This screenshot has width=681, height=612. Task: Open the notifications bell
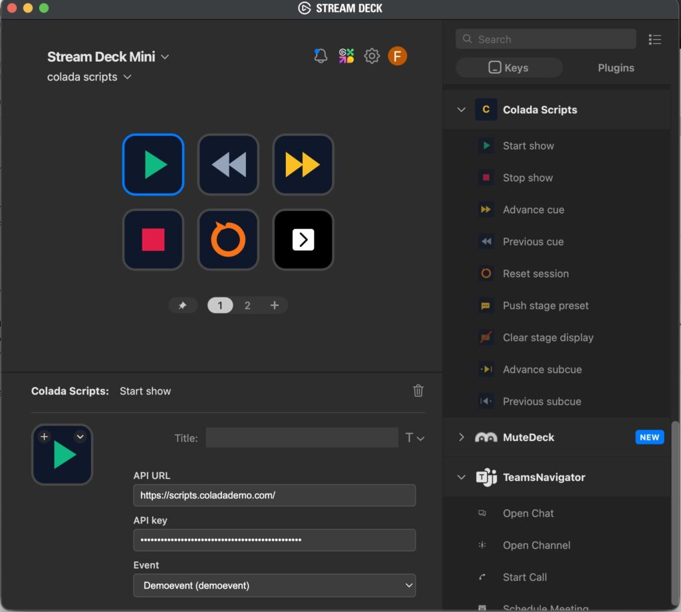coord(321,56)
